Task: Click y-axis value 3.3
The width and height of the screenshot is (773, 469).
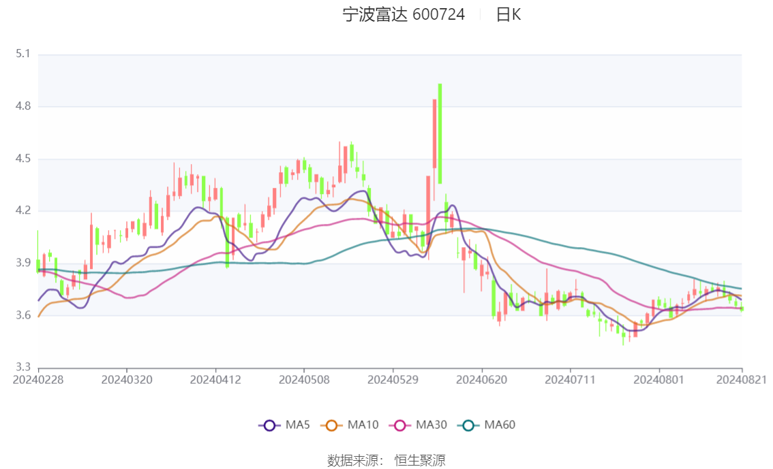Action: point(22,367)
